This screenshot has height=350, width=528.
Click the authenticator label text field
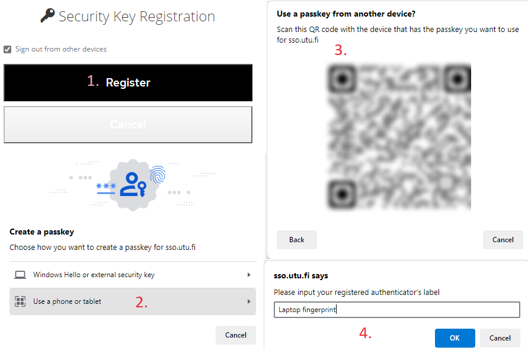396,309
